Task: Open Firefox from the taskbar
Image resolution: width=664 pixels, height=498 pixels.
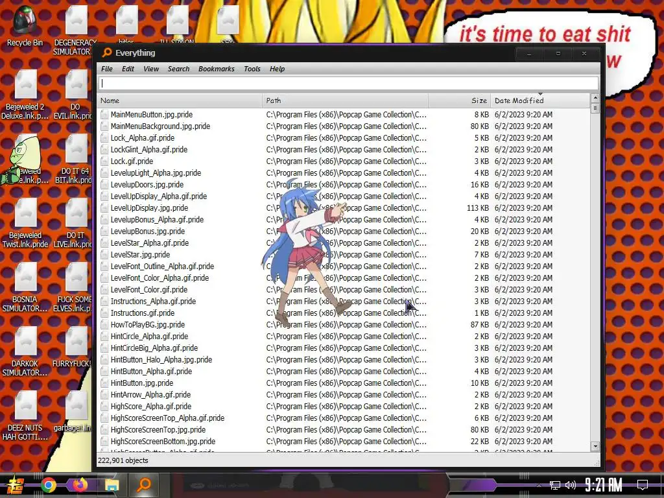Action: 80,485
